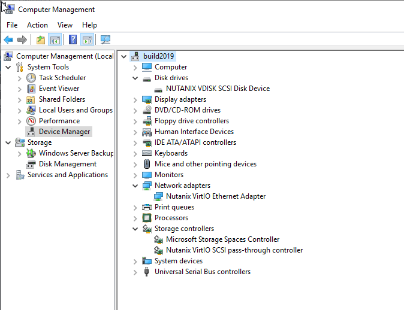Viewport: 404px width, 310px height.
Task: Select Nutanix VirtIO Ethernet Adapter device
Action: pyautogui.click(x=215, y=196)
